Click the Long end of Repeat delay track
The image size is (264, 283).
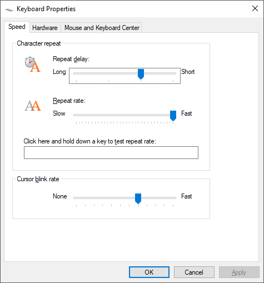[76, 73]
